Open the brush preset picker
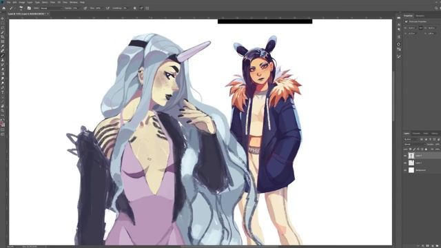Screen dimensions: 441x248 click(x=21, y=8)
